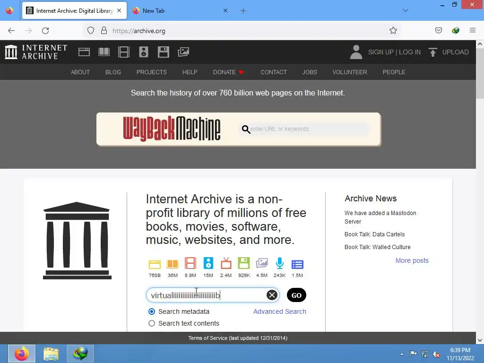Switch to the Internet Archive tab
The width and height of the screenshot is (484, 363).
(x=74, y=10)
